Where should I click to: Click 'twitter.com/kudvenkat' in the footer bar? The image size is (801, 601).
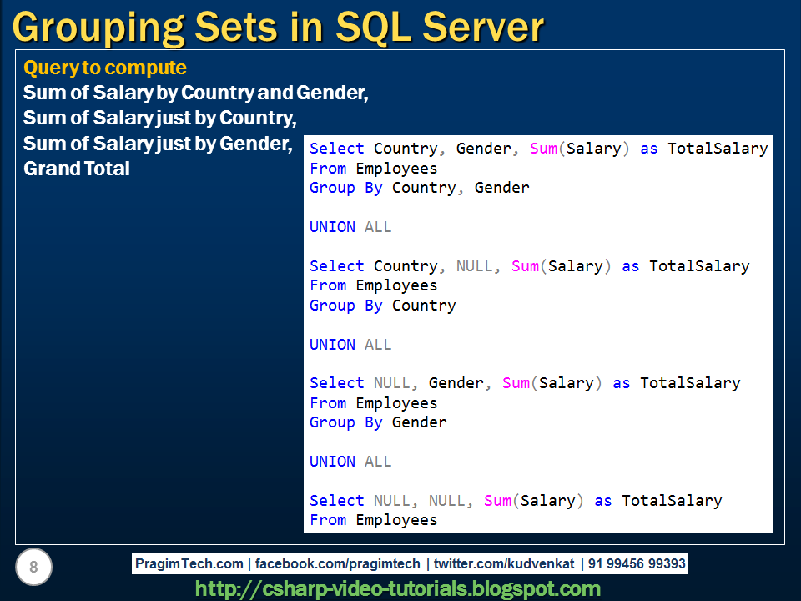pyautogui.click(x=501, y=563)
